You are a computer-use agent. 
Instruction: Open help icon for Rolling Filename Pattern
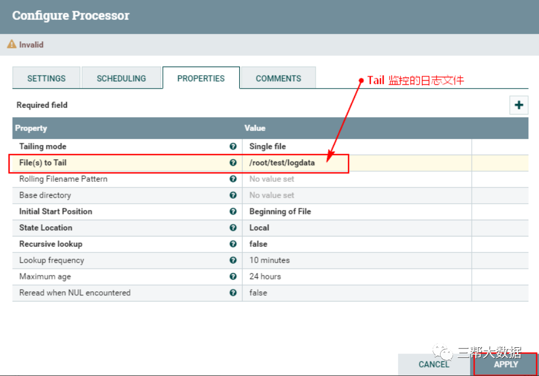[x=233, y=179]
